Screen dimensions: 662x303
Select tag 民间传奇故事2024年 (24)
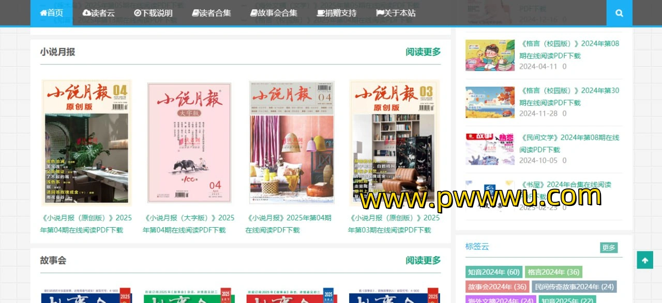tap(574, 286)
